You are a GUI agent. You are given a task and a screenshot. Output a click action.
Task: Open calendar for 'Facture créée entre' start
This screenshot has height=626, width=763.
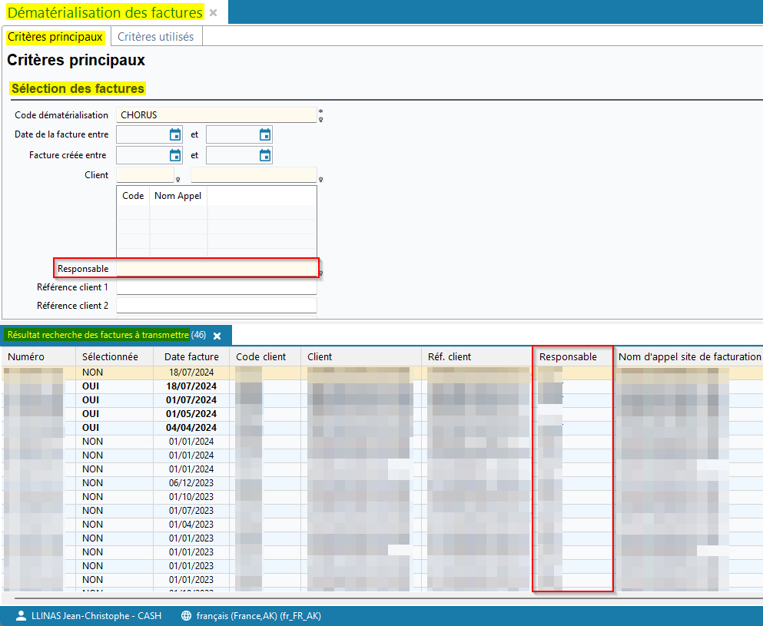tap(175, 155)
